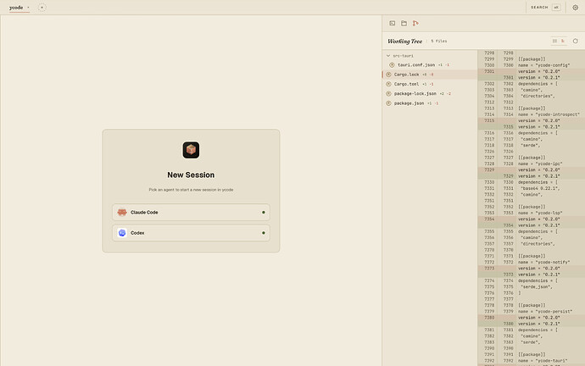Close the ycode tab
The height and width of the screenshot is (366, 585).
point(28,8)
